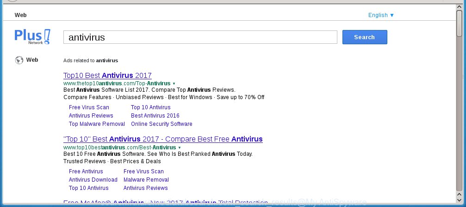Open Best Antivirus 2016 sitelink
The width and height of the screenshot is (466, 207).
tap(155, 116)
